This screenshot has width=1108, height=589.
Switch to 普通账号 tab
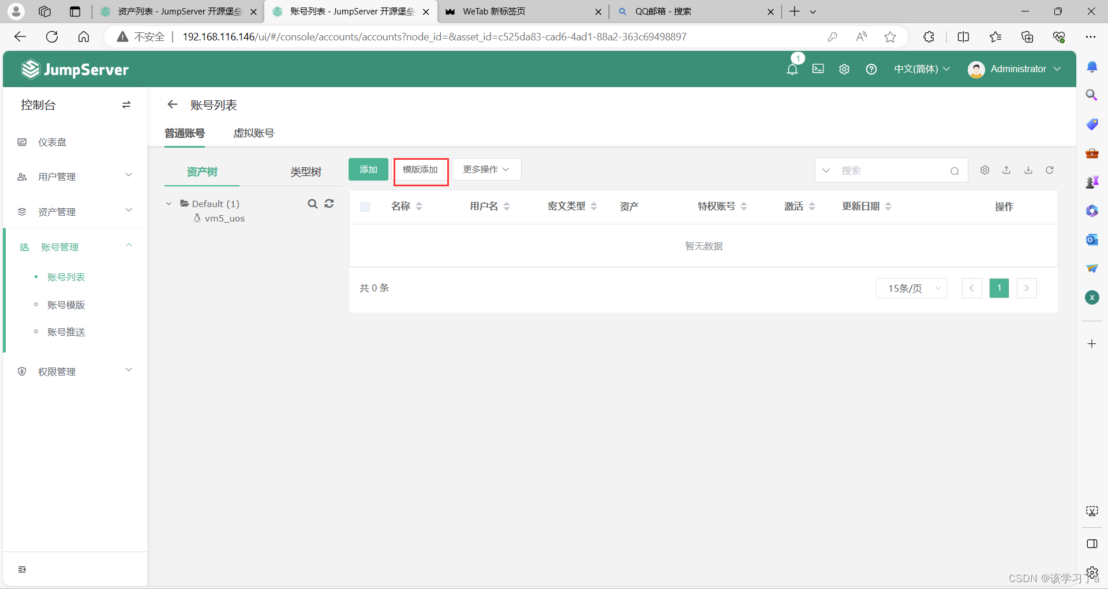pyautogui.click(x=185, y=133)
